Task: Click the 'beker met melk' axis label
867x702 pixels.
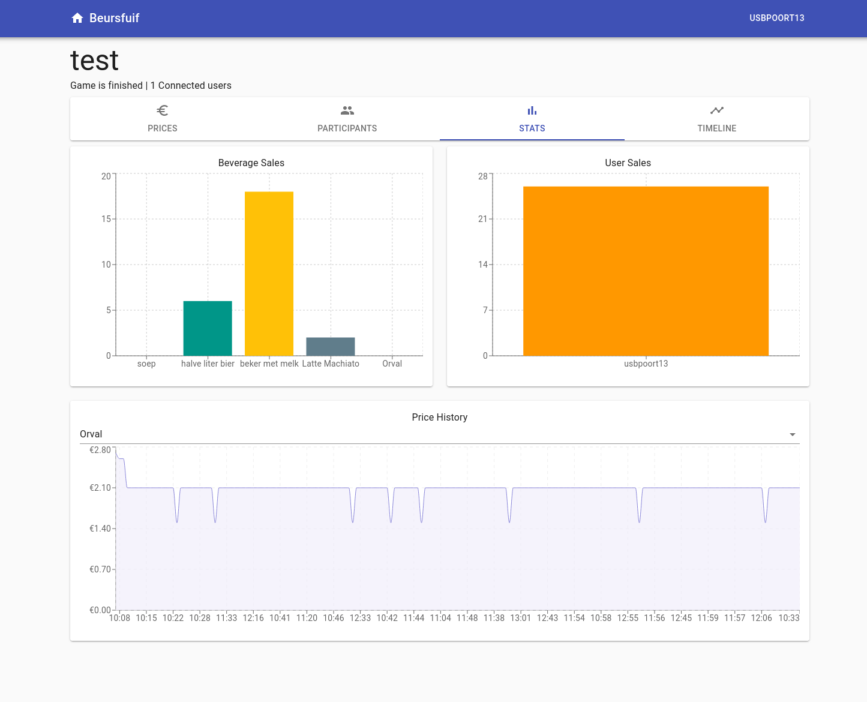Action: click(269, 364)
